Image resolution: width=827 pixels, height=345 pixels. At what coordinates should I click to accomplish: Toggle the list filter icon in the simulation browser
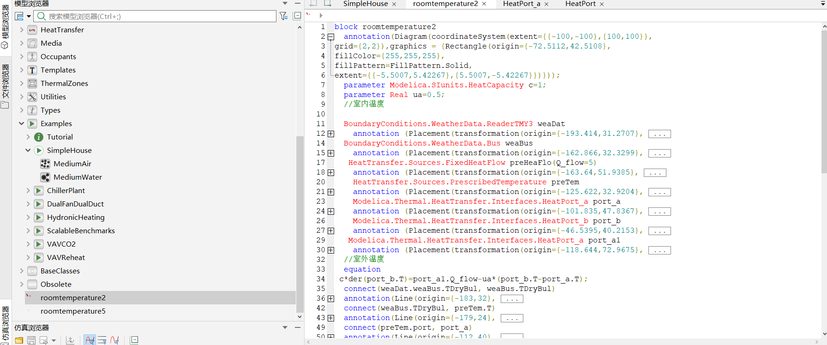[102, 340]
